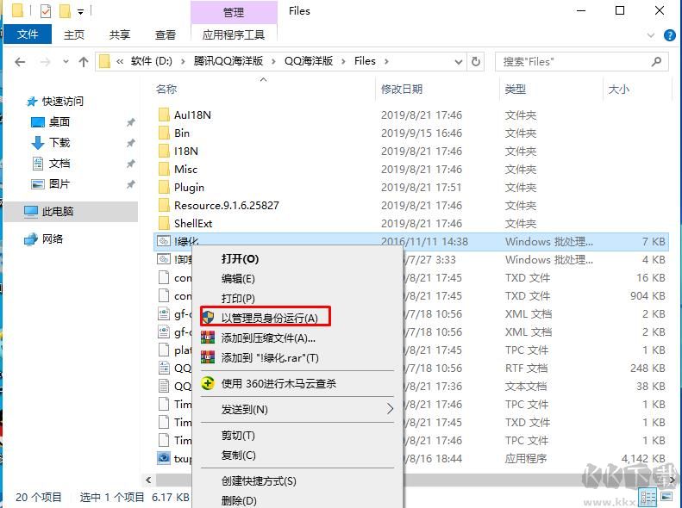
Task: Expand the 发送到(N) submenu
Action: [x=389, y=409]
